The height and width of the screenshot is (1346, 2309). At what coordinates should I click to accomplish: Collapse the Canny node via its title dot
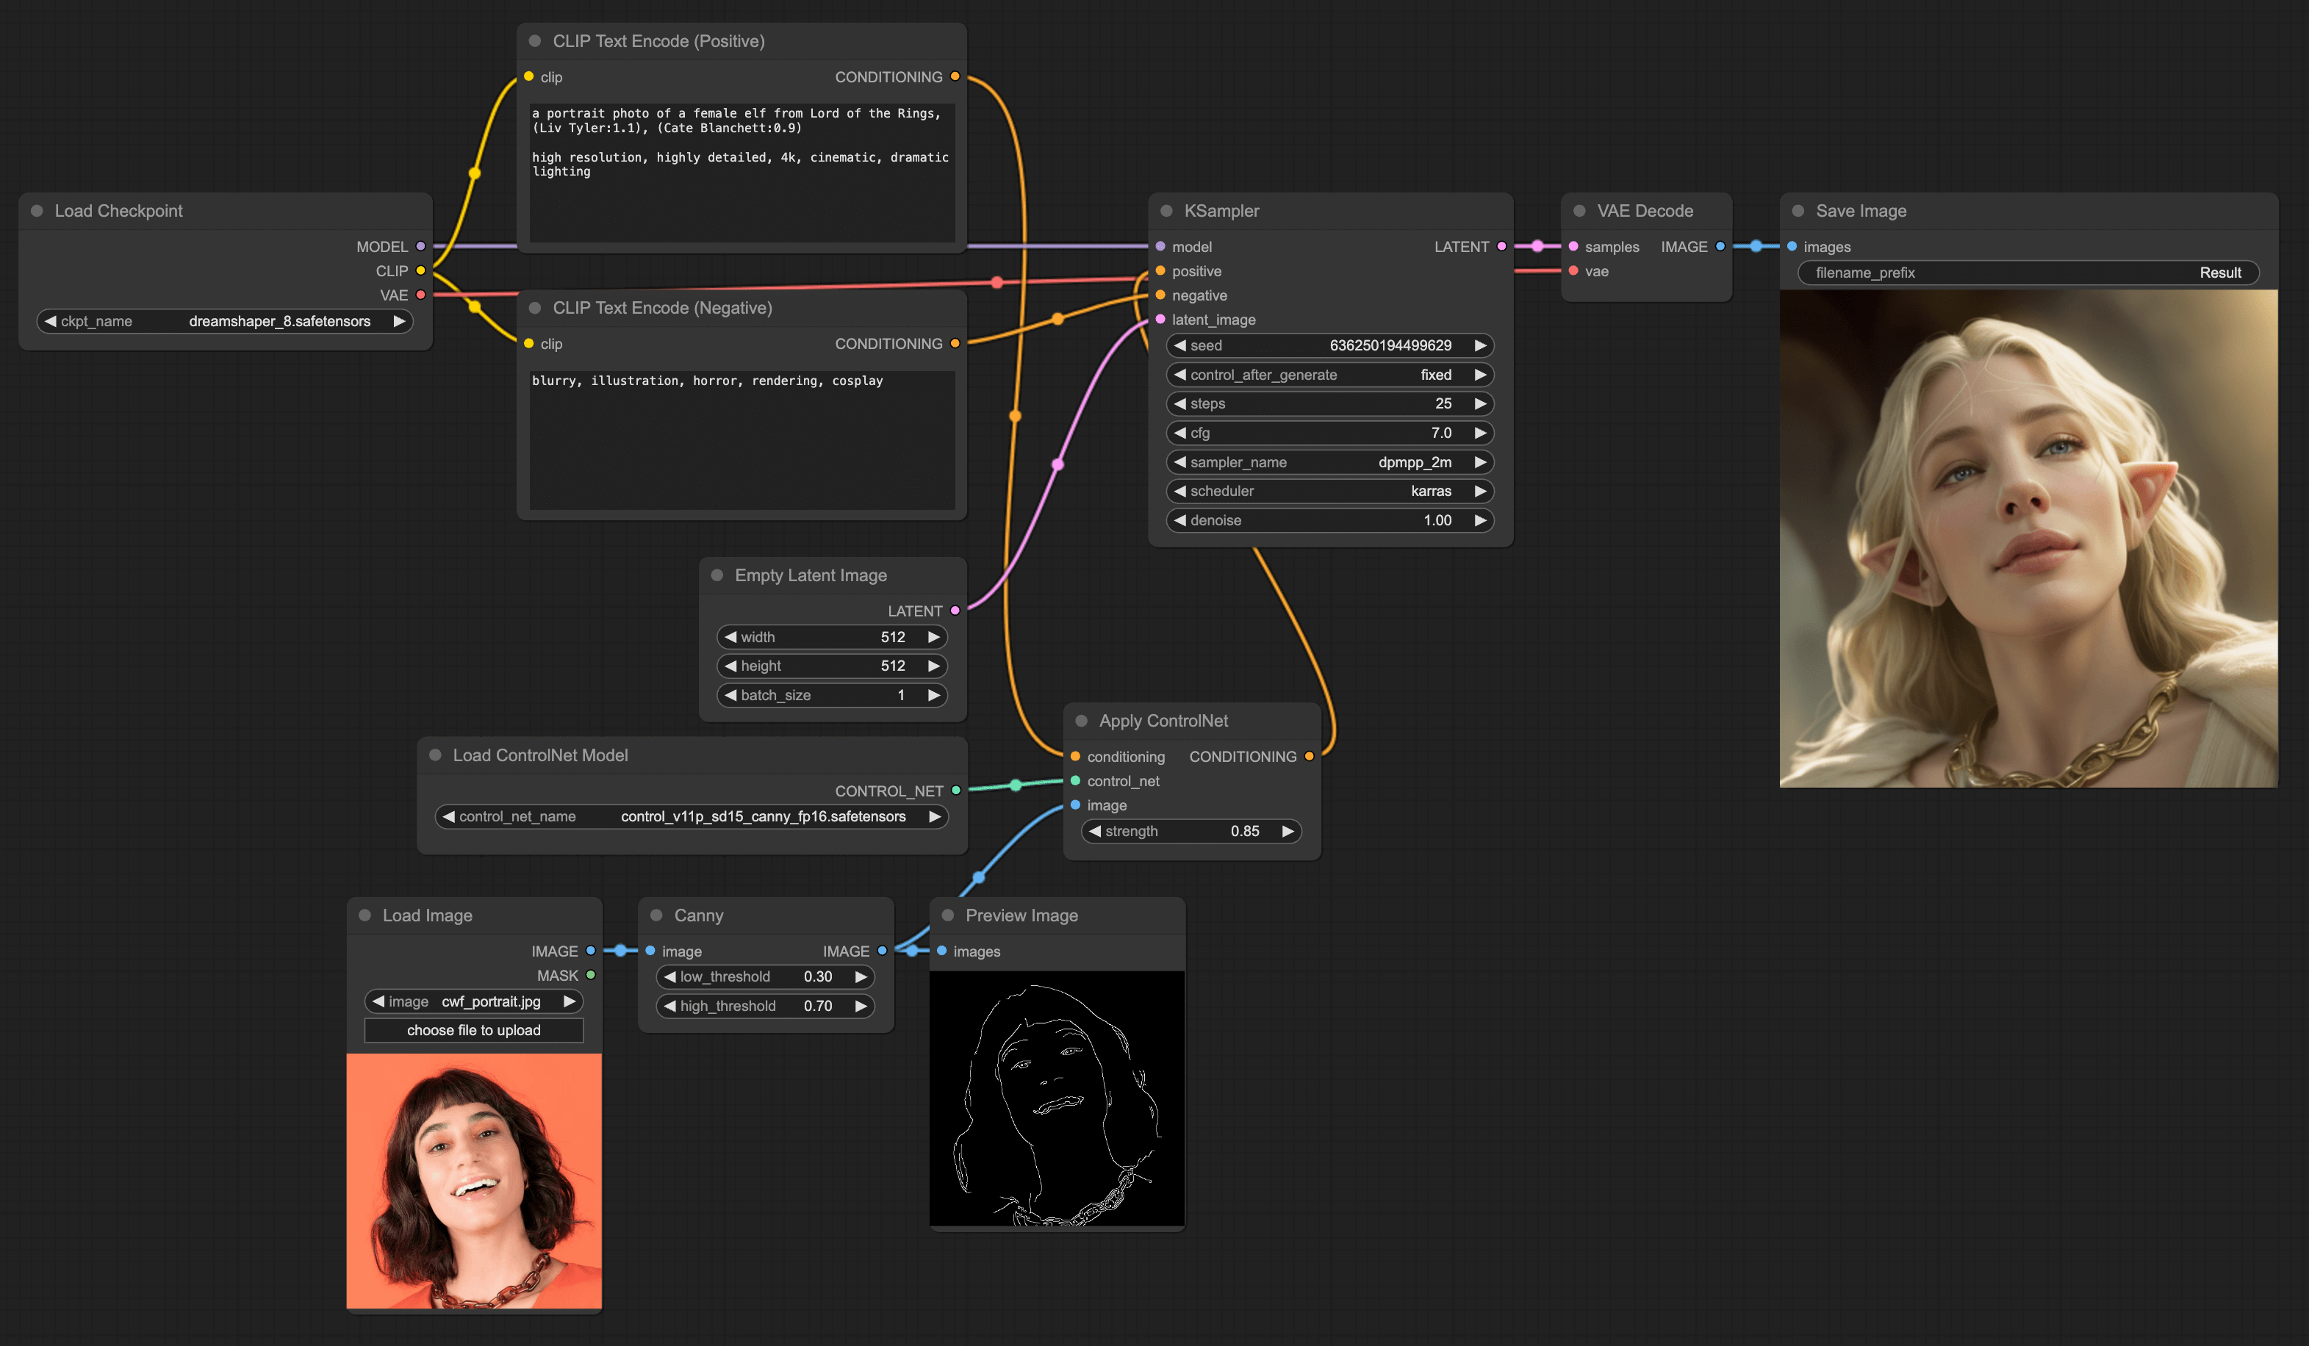656,915
